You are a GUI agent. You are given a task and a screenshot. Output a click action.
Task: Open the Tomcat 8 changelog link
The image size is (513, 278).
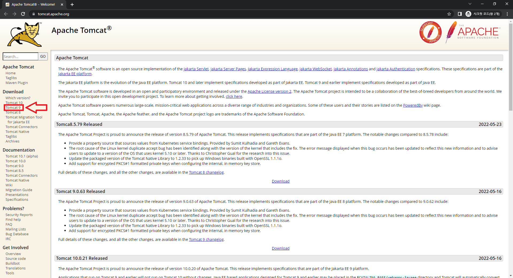206,172
